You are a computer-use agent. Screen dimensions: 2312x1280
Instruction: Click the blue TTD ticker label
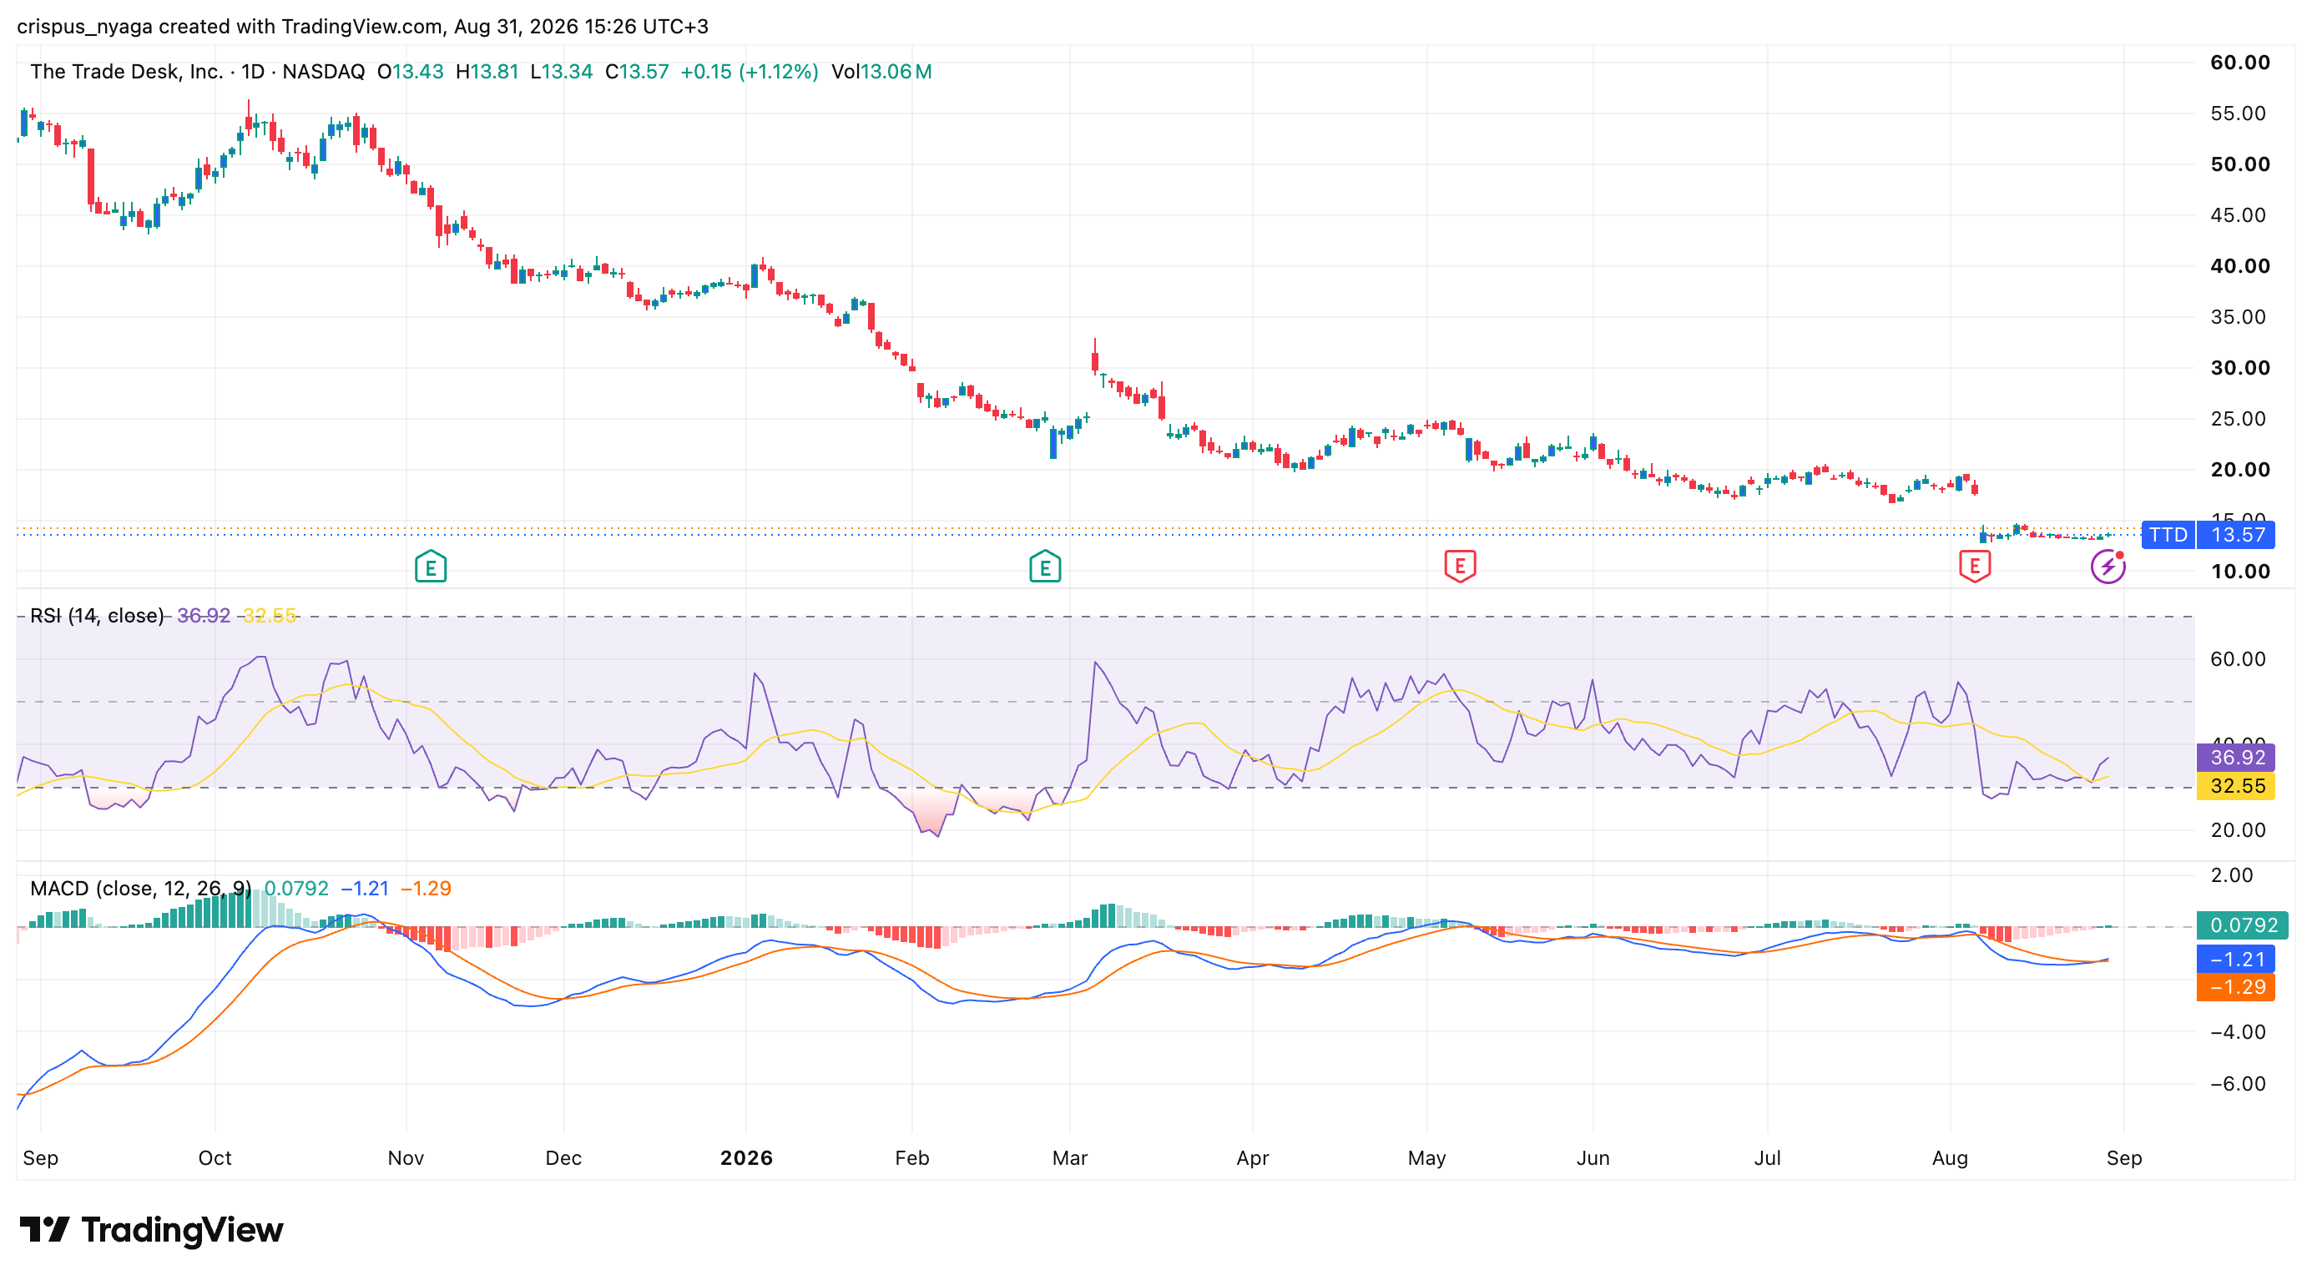[2168, 536]
